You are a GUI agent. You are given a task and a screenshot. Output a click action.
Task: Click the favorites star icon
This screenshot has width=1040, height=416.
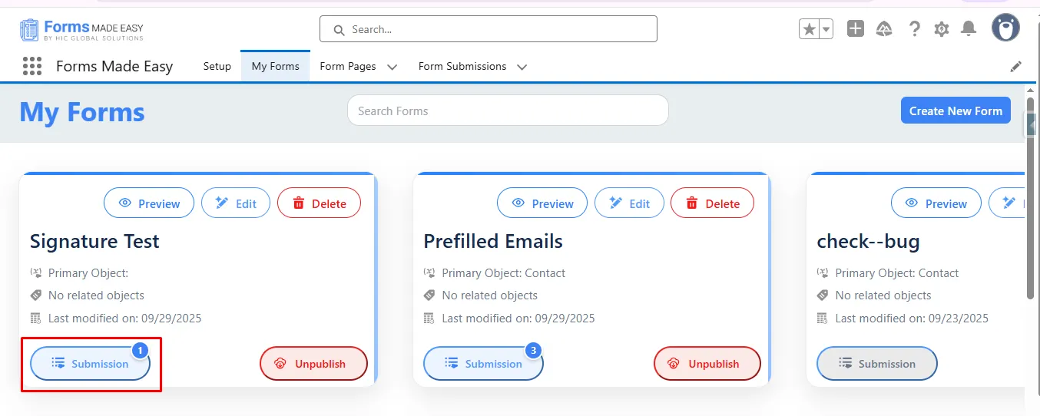[x=809, y=29]
